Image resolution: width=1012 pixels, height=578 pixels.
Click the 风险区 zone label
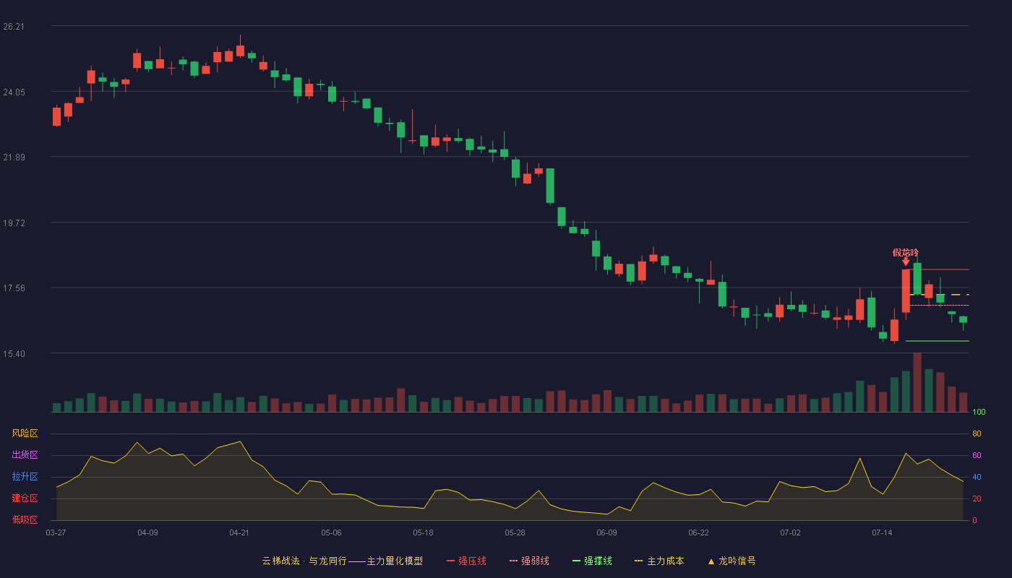pyautogui.click(x=25, y=433)
